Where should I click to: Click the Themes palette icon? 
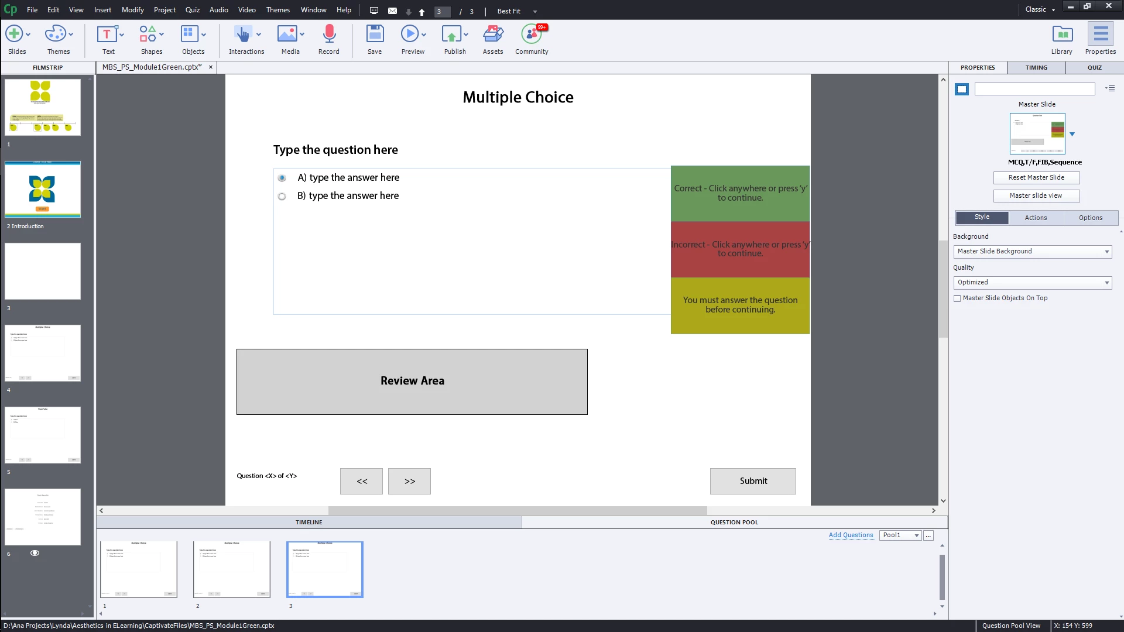(55, 35)
